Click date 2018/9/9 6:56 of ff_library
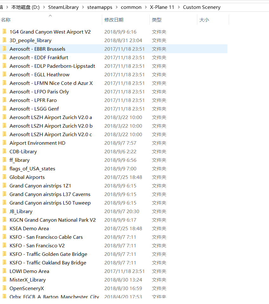269x304 pixels. (120, 160)
